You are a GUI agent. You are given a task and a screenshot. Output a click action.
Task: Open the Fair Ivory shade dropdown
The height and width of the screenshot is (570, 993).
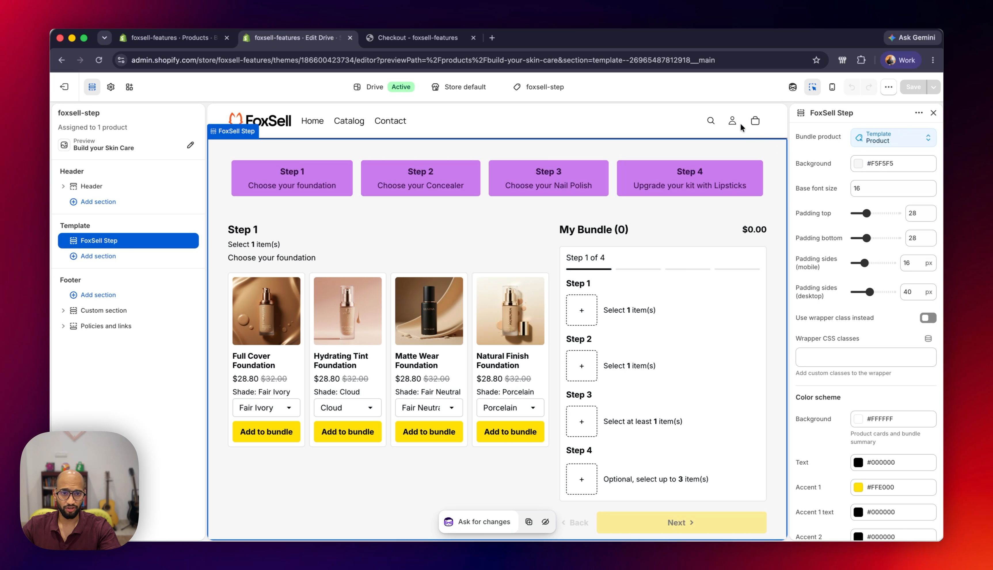coord(266,408)
